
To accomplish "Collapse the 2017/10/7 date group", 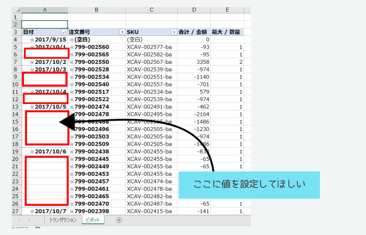I will (32, 211).
